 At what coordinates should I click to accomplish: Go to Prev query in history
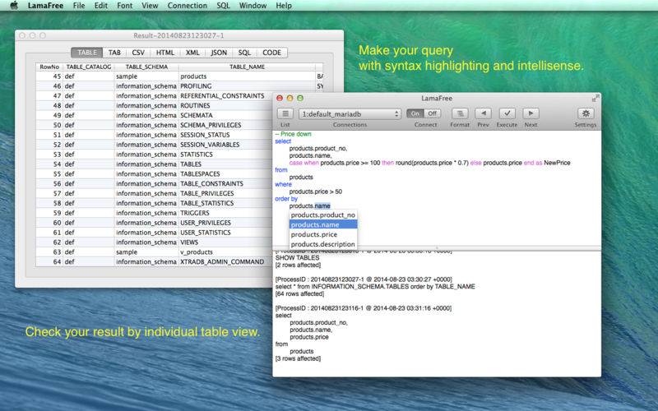click(483, 113)
